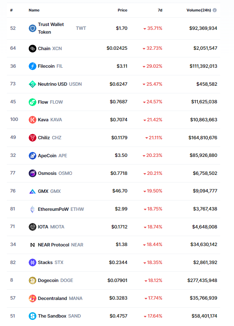Click the Chiliz logo icon
The image size is (234, 326).
[x=32, y=138]
